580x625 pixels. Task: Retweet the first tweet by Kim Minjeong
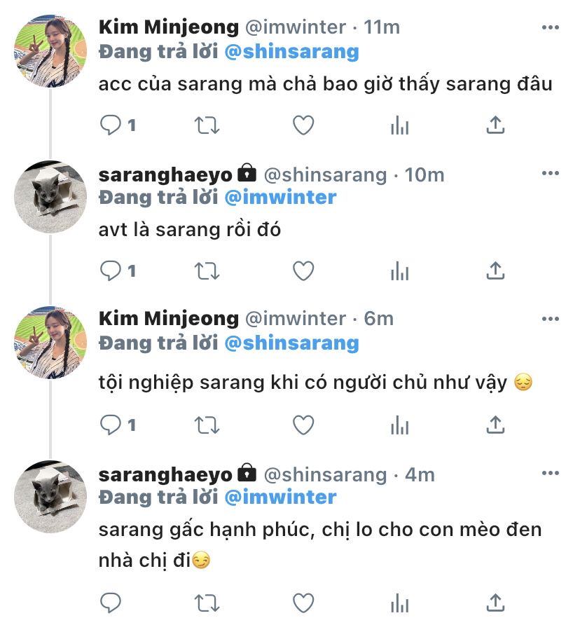tap(206, 125)
